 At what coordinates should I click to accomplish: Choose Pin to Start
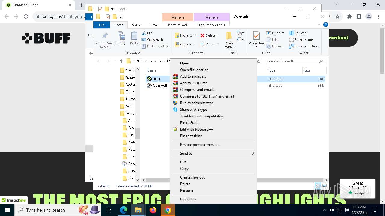[214, 123]
